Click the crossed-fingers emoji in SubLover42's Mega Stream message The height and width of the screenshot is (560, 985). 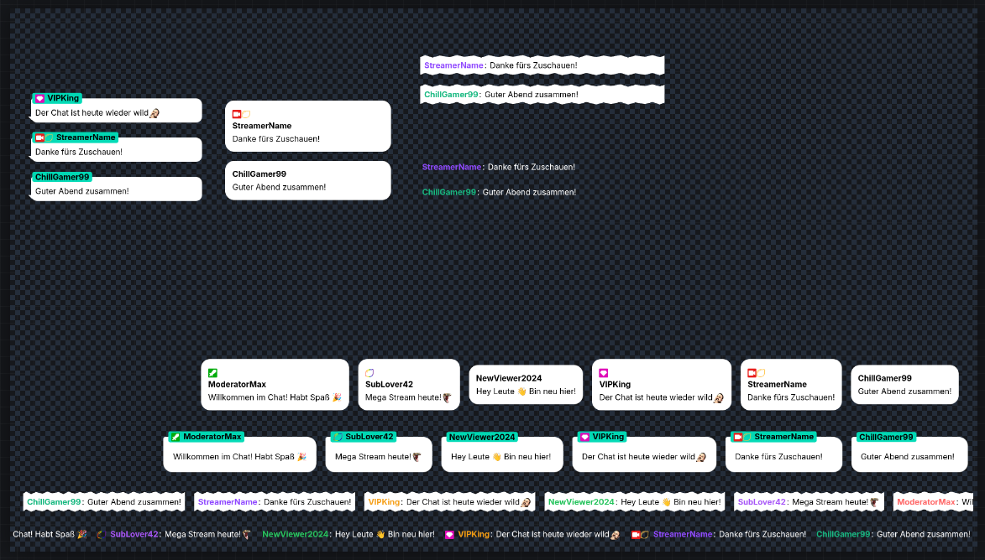pyautogui.click(x=445, y=398)
